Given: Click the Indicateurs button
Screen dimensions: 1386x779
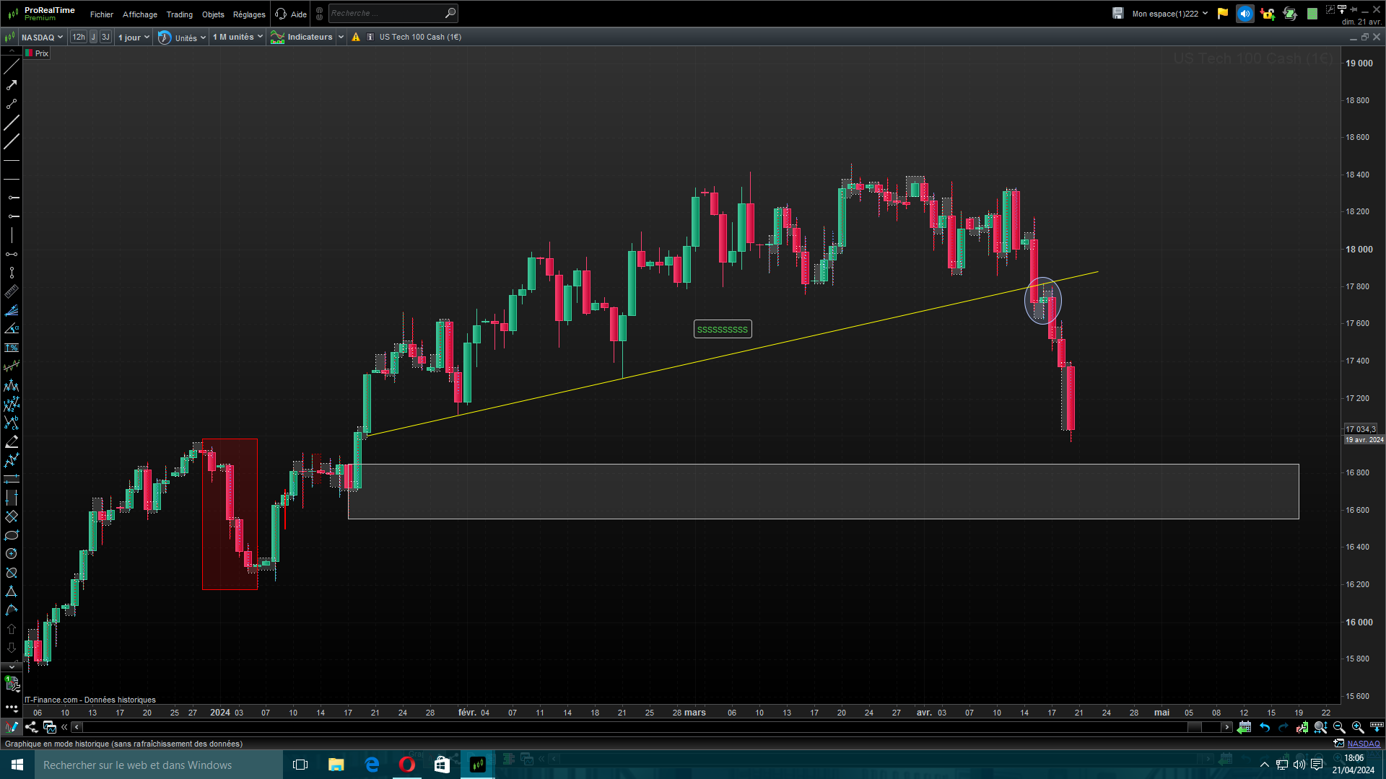Looking at the screenshot, I should tap(302, 37).
